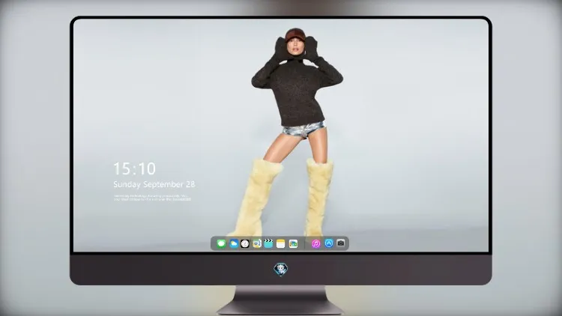Open the Clock app in dock
The width and height of the screenshot is (562, 316).
(245, 243)
